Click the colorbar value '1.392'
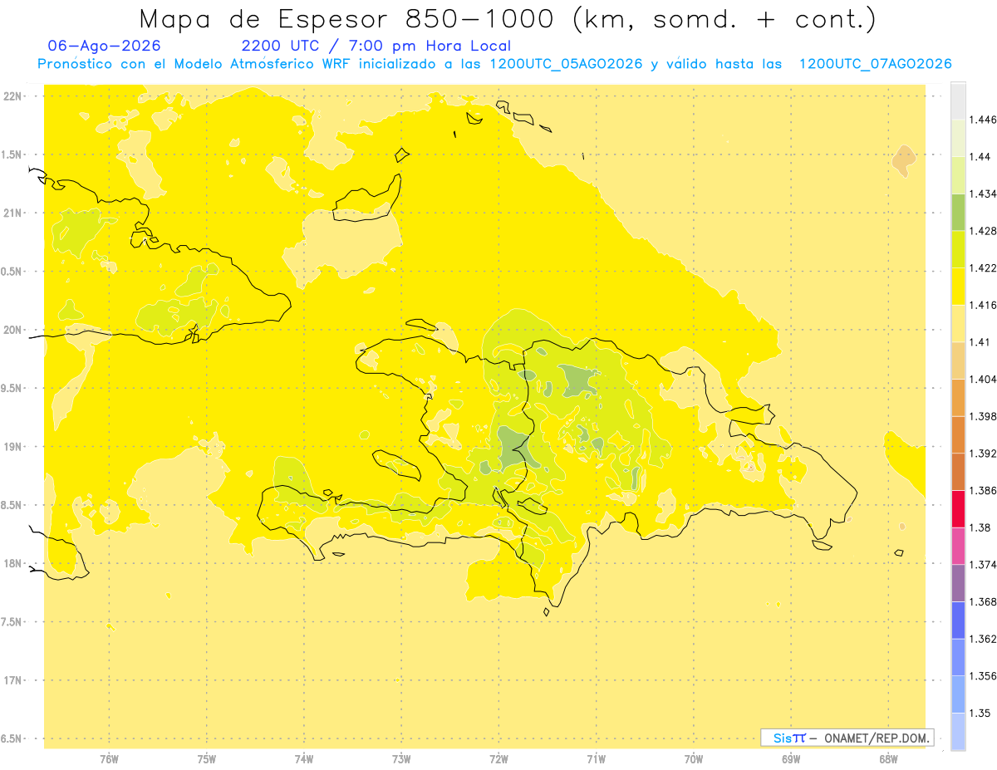 coord(982,454)
